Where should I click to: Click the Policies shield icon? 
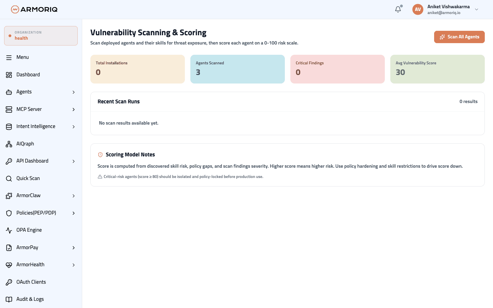(9, 213)
